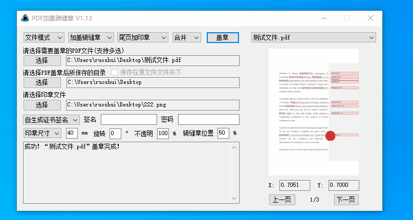The width and height of the screenshot is (413, 220).
Task: Click 选择 button for PDF file
Action: tap(42, 60)
